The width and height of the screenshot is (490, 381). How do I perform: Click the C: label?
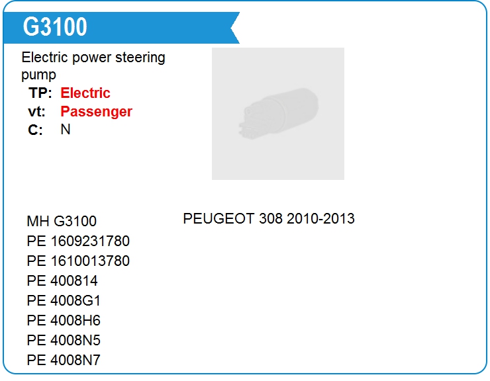(x=35, y=130)
